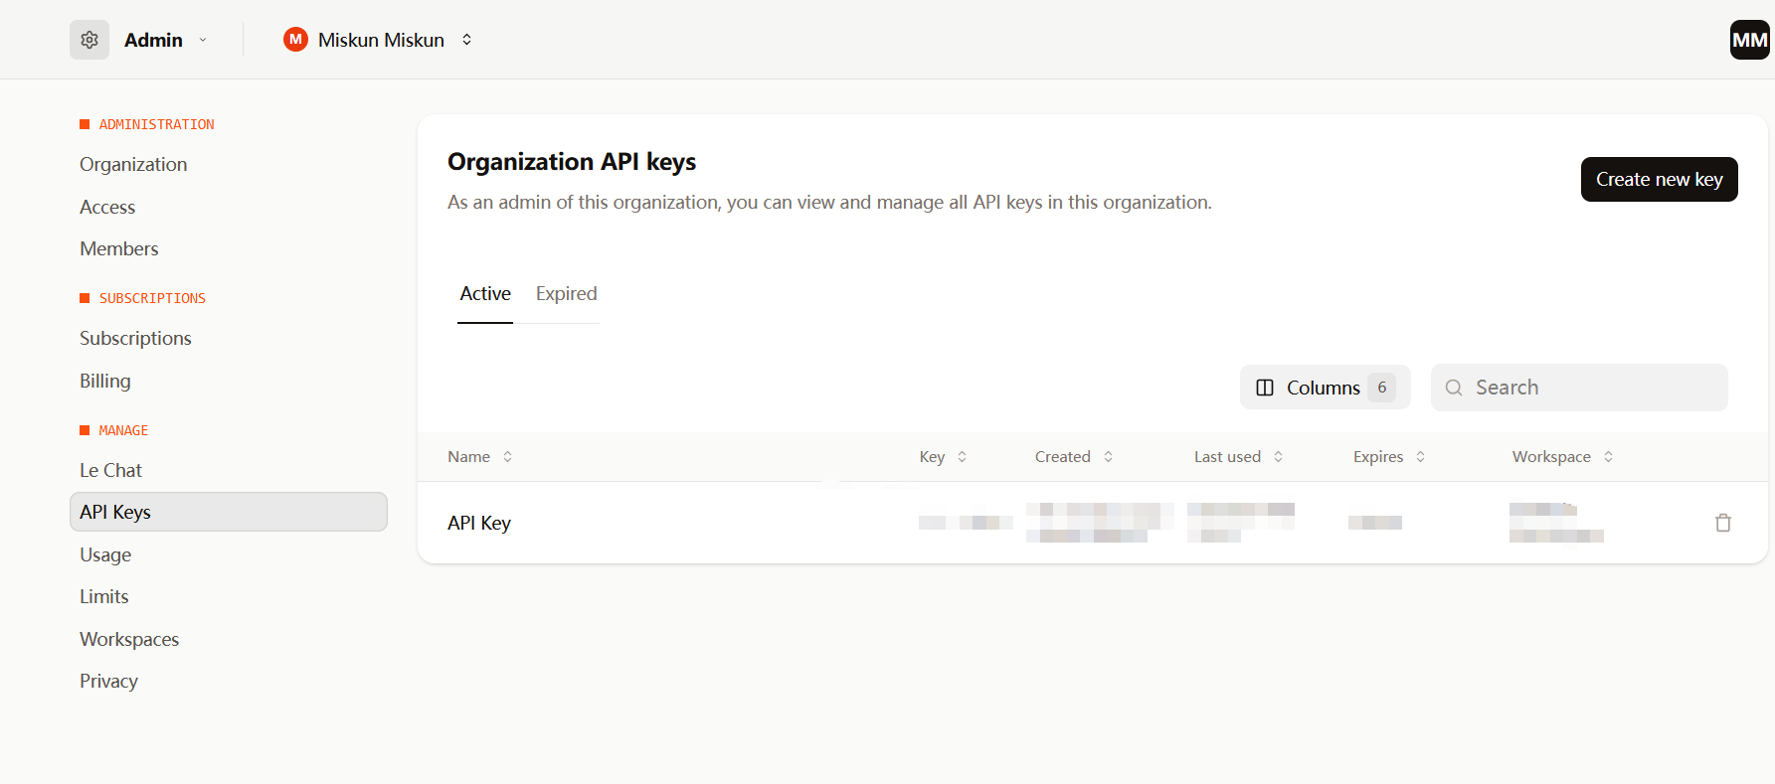Image resolution: width=1775 pixels, height=784 pixels.
Task: Click the SUBSCRIPTIONS section label
Action: [x=152, y=298]
